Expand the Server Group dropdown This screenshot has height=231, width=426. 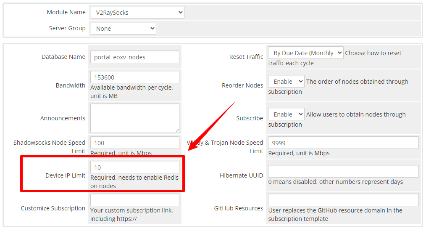click(123, 29)
